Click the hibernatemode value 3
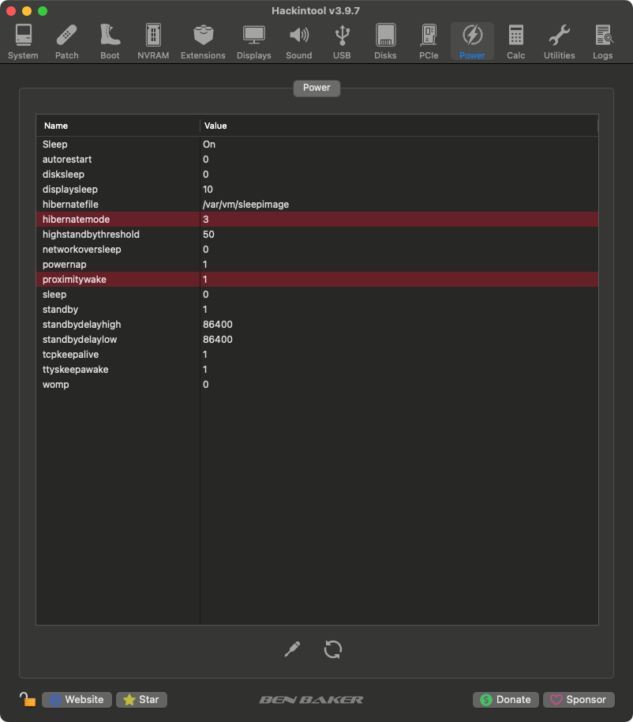Screen dimensions: 633x722 pyautogui.click(x=206, y=219)
